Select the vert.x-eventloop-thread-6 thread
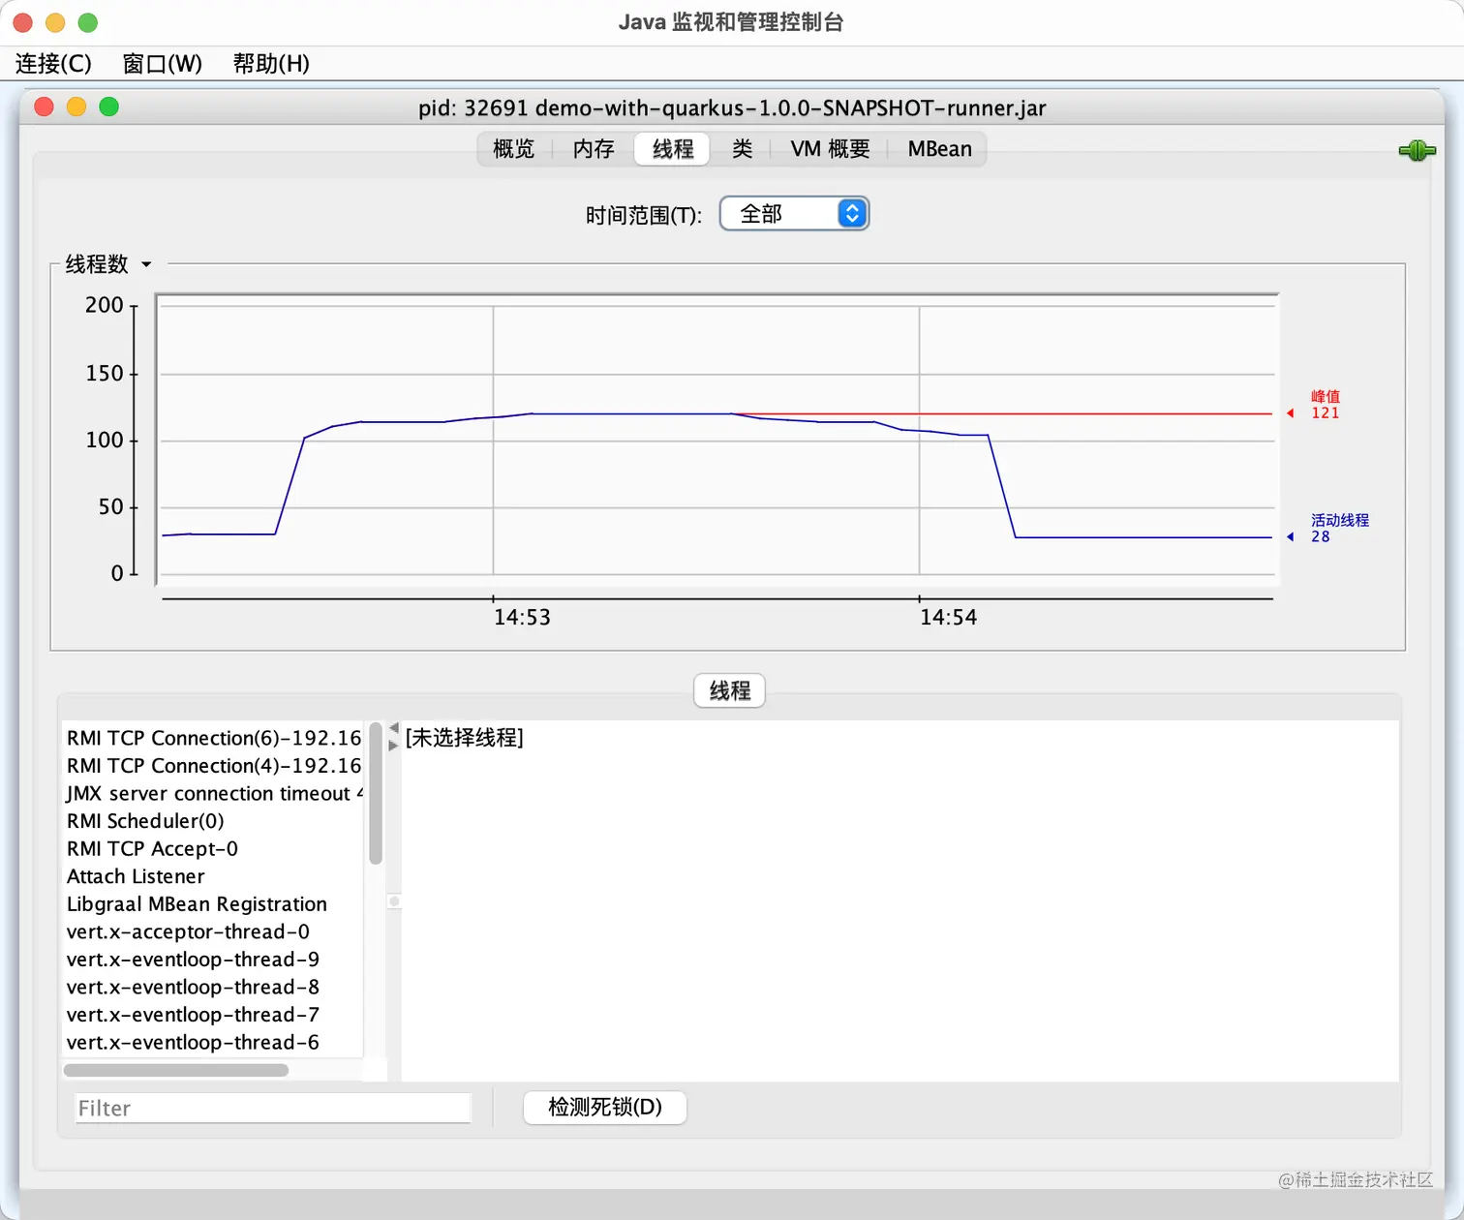Screen dimensions: 1464x1220 pyautogui.click(x=213, y=1043)
